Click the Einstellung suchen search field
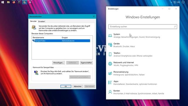Viewport: 188px width, 106px height. [x=143, y=26]
